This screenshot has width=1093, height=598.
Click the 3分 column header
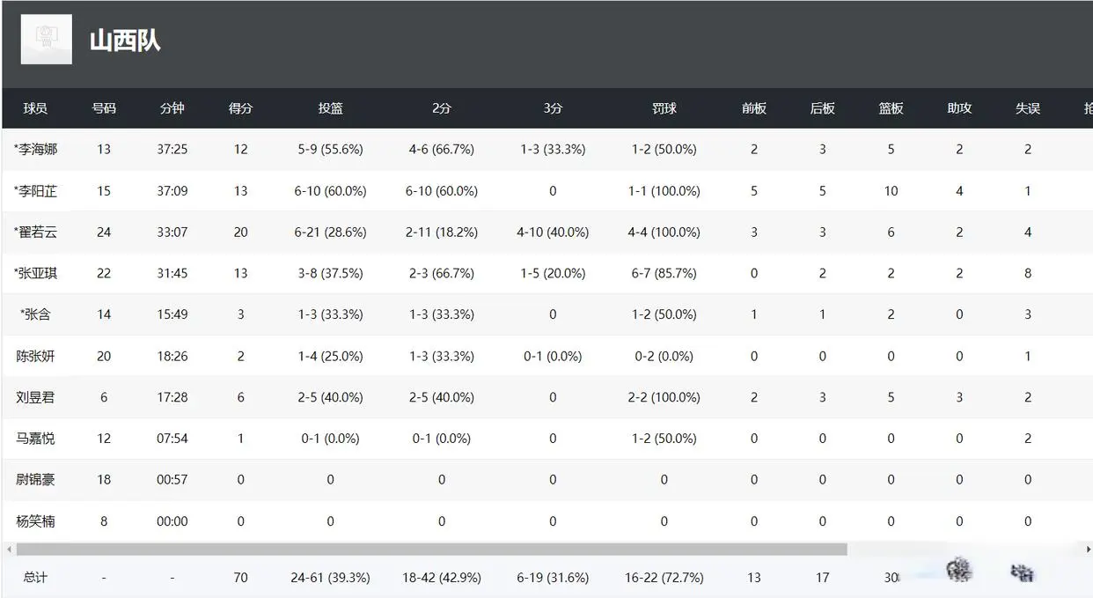coord(553,108)
